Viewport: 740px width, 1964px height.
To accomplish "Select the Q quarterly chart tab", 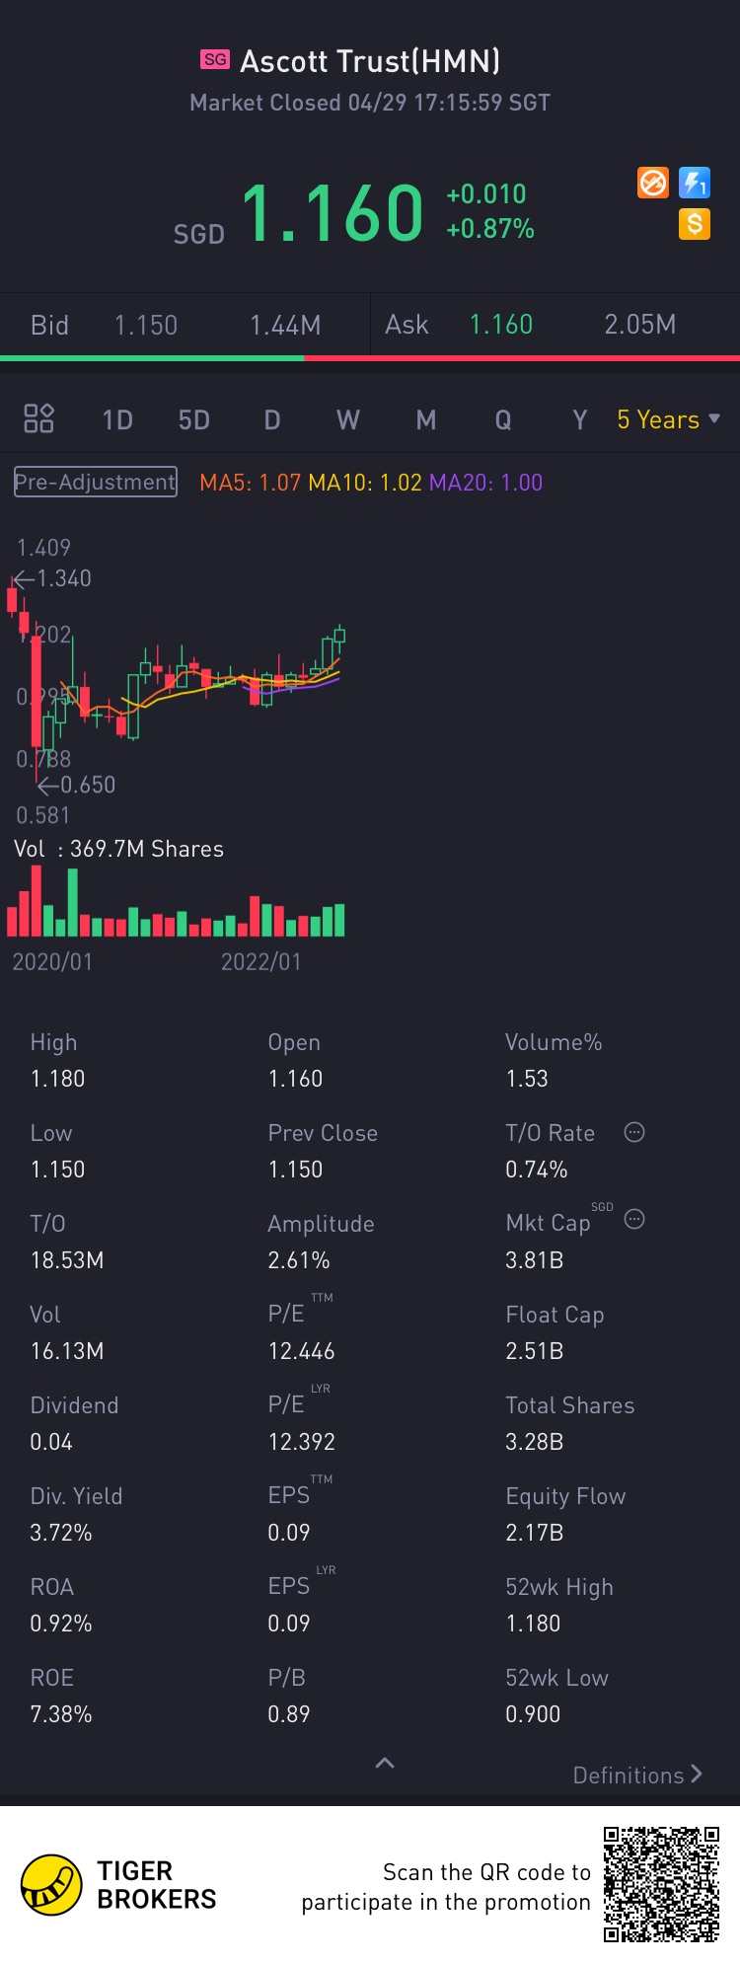I will (x=503, y=420).
